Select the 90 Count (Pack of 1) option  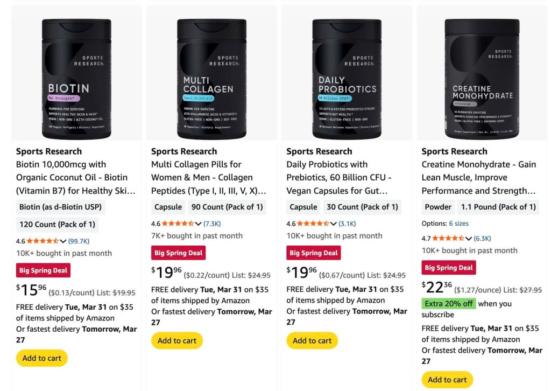click(227, 207)
